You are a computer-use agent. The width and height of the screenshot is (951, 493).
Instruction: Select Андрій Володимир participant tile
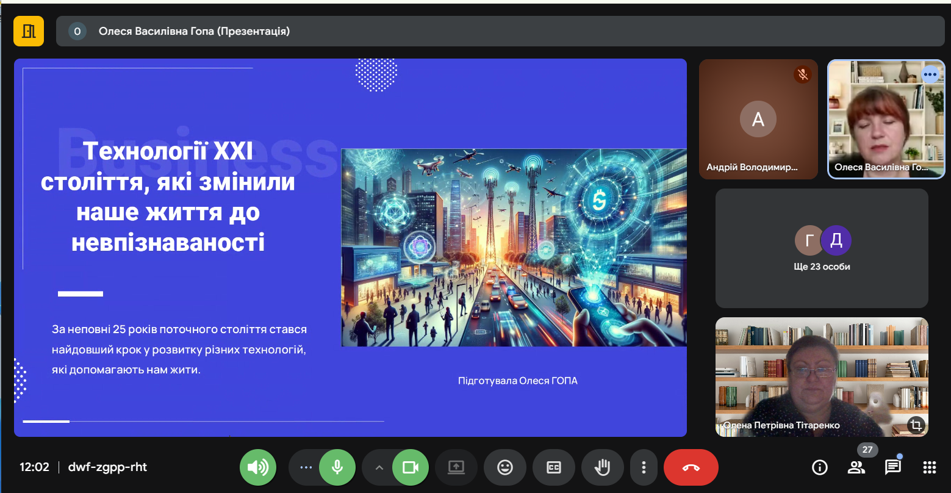click(758, 119)
